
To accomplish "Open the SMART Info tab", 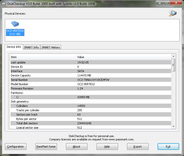I will pyautogui.click(x=31, y=47).
